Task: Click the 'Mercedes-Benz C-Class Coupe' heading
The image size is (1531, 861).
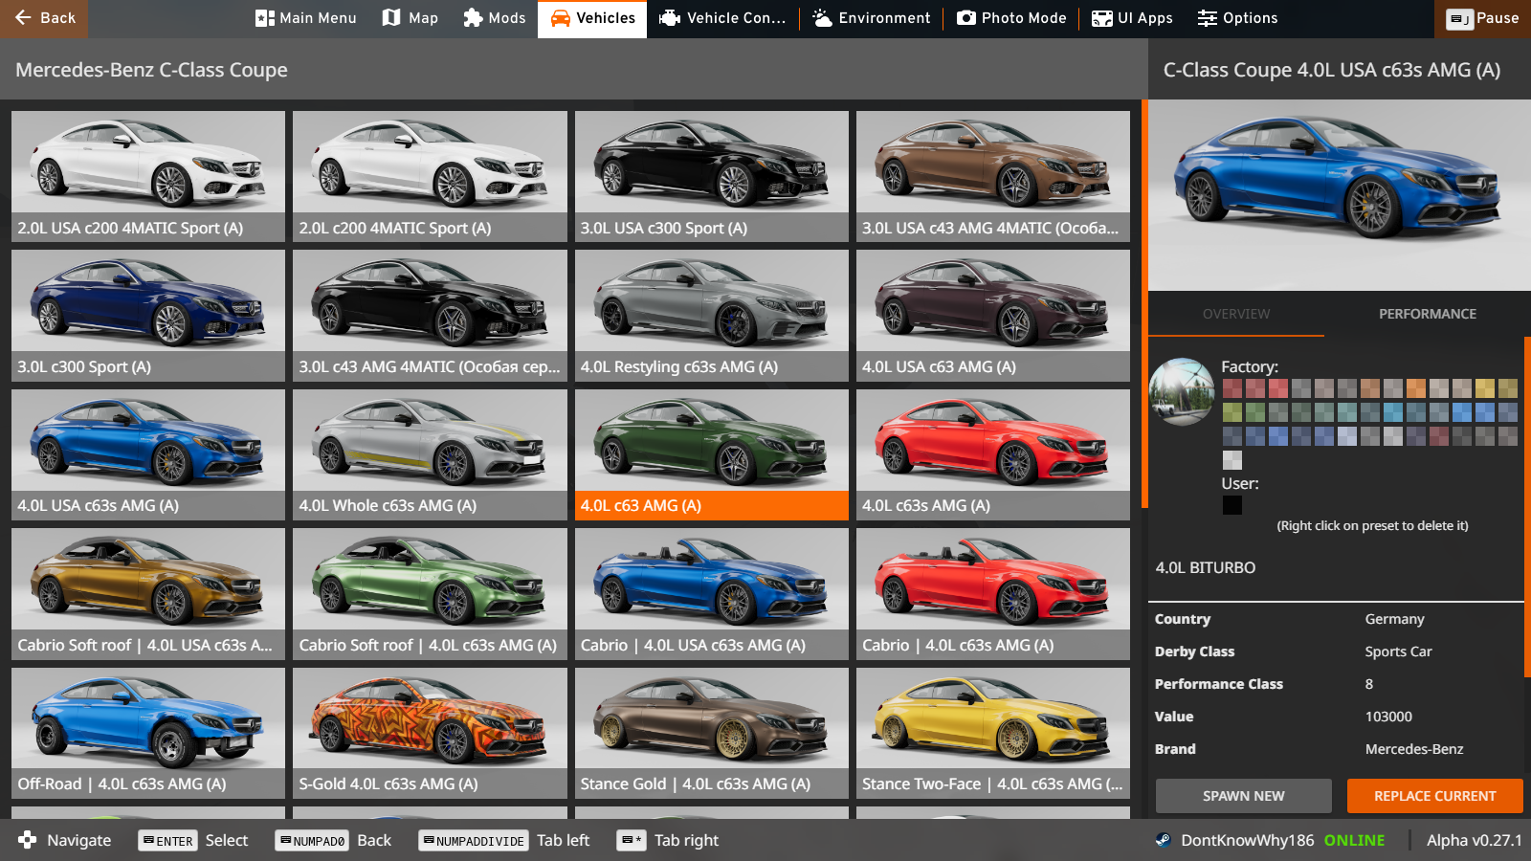Action: point(151,70)
